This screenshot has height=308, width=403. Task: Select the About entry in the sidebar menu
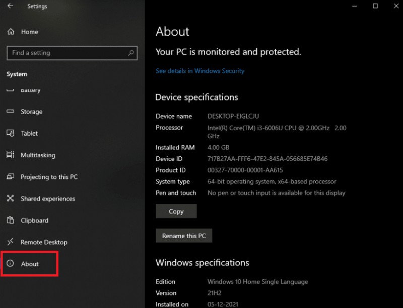pos(30,264)
